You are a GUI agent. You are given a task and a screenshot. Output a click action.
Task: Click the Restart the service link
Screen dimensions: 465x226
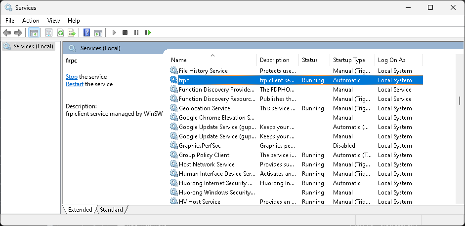tap(75, 84)
